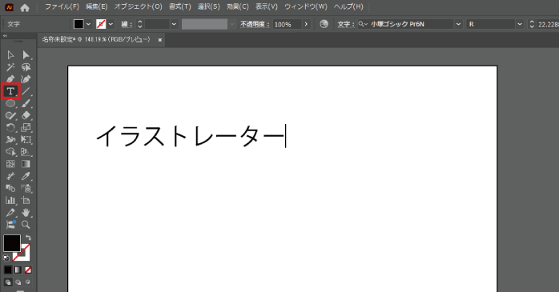Select the Direct Selection tool

click(x=26, y=55)
